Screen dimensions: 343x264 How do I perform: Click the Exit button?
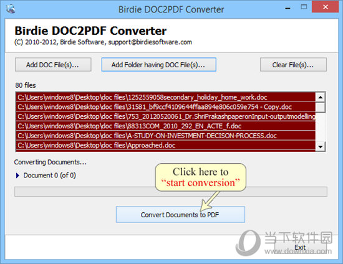[x=300, y=247]
